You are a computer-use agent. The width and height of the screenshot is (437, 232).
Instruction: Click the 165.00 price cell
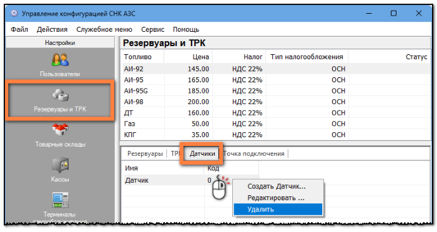198,80
